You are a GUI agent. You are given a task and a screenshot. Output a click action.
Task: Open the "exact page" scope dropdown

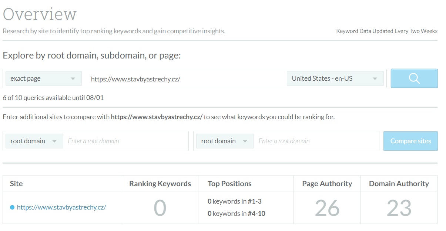[44, 78]
